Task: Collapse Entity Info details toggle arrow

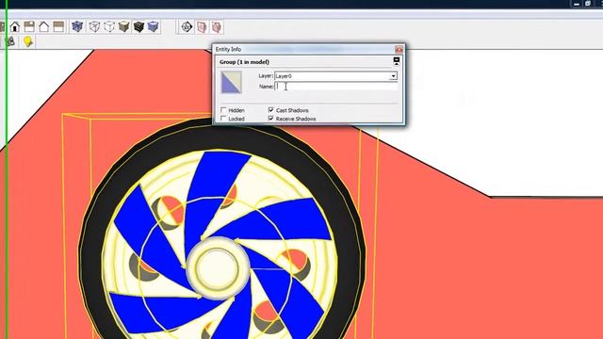Action: [397, 61]
